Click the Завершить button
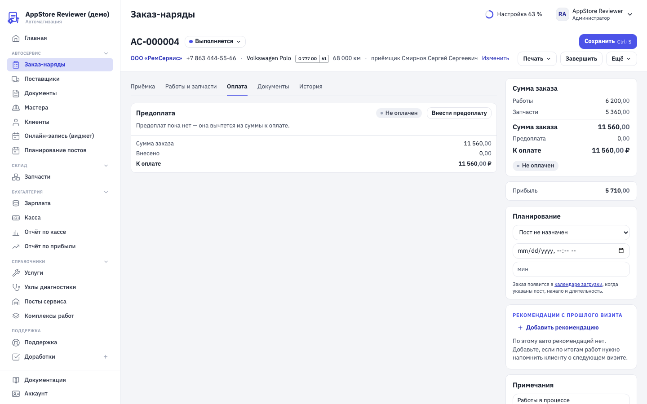The height and width of the screenshot is (404, 647). 581,59
